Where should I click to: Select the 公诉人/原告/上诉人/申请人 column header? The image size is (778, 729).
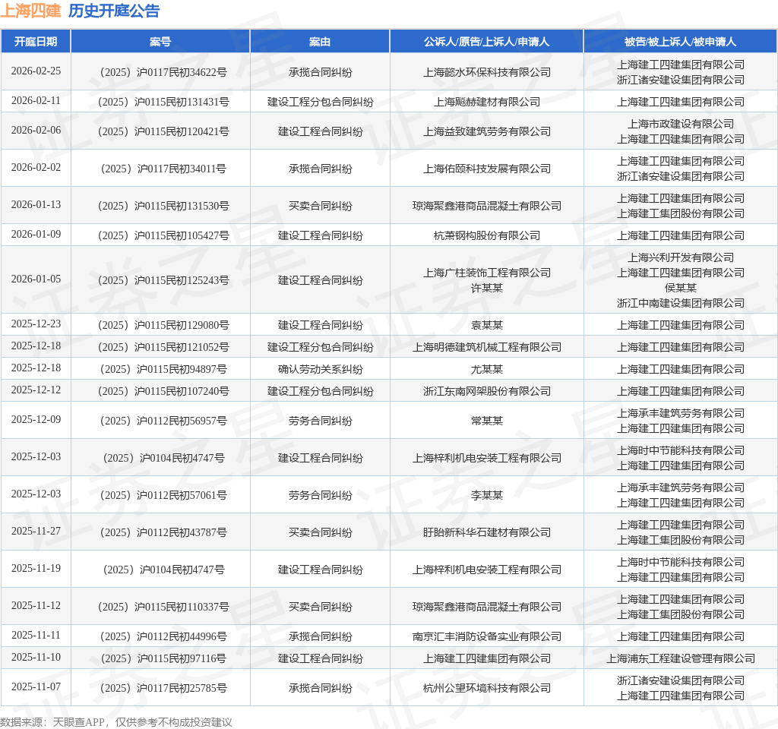click(487, 42)
